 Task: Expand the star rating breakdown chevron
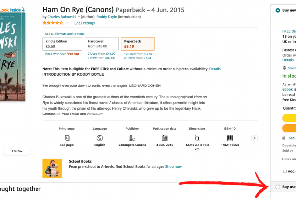click(67, 23)
